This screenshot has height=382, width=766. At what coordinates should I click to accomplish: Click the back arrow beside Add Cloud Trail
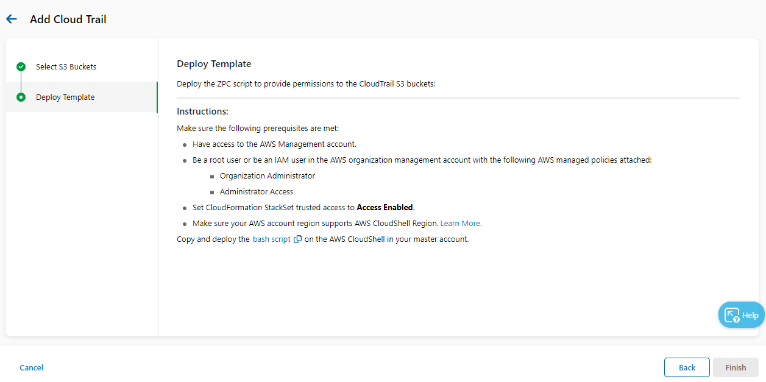pyautogui.click(x=12, y=19)
